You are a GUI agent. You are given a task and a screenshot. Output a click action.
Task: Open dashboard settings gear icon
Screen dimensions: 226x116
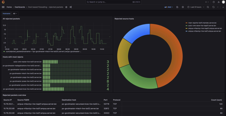click(183, 7)
